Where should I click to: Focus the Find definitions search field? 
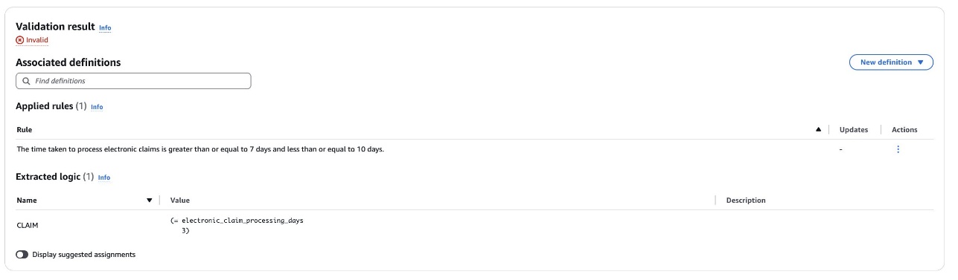133,81
